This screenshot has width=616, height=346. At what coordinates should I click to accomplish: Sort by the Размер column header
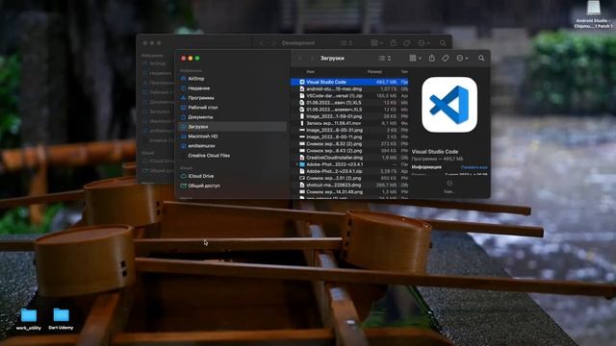click(374, 72)
